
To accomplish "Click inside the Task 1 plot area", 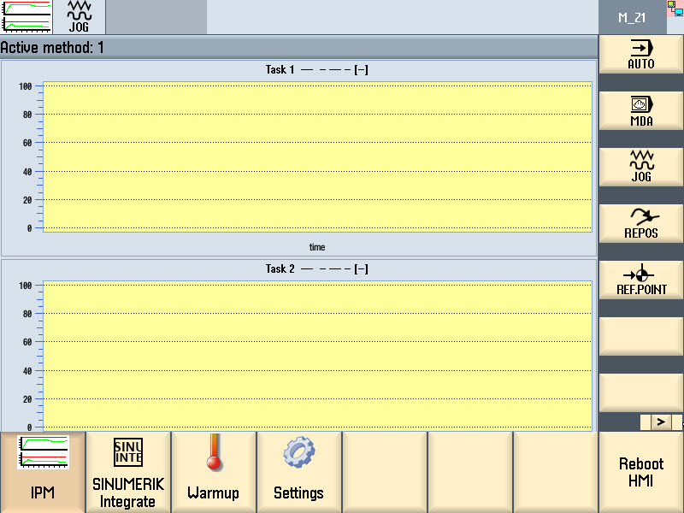I will (317, 156).
